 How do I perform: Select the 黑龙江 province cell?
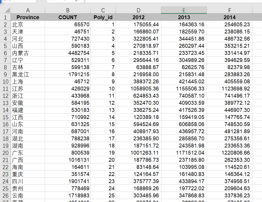pyautogui.click(x=28, y=75)
